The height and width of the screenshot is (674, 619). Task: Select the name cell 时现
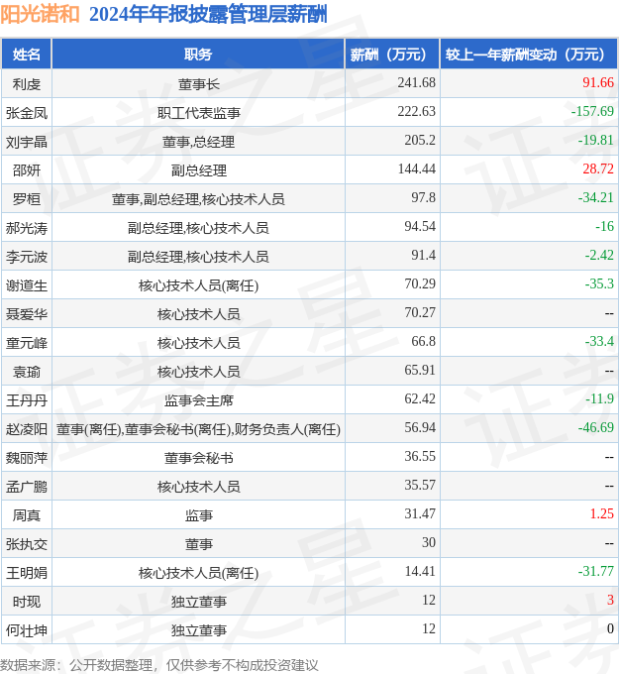click(x=26, y=603)
